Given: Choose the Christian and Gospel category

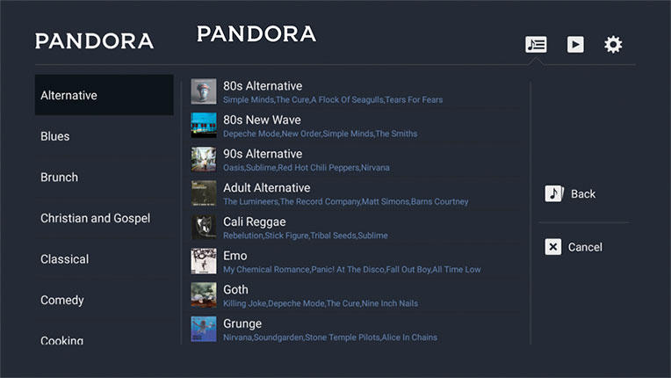Looking at the screenshot, I should [x=95, y=218].
